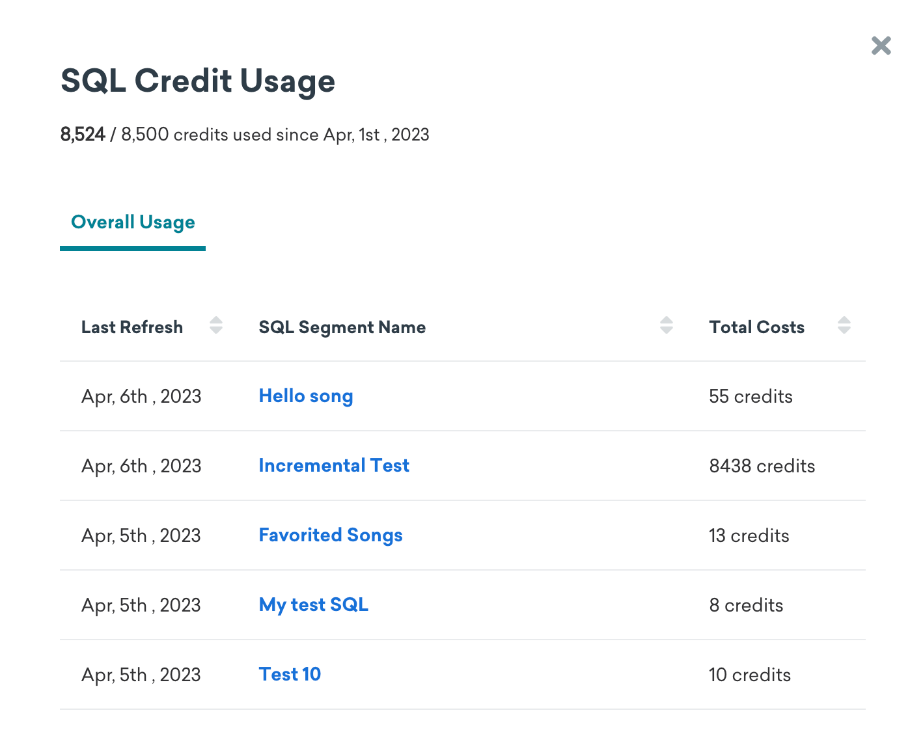Click the Last Refresh column header text

click(132, 327)
